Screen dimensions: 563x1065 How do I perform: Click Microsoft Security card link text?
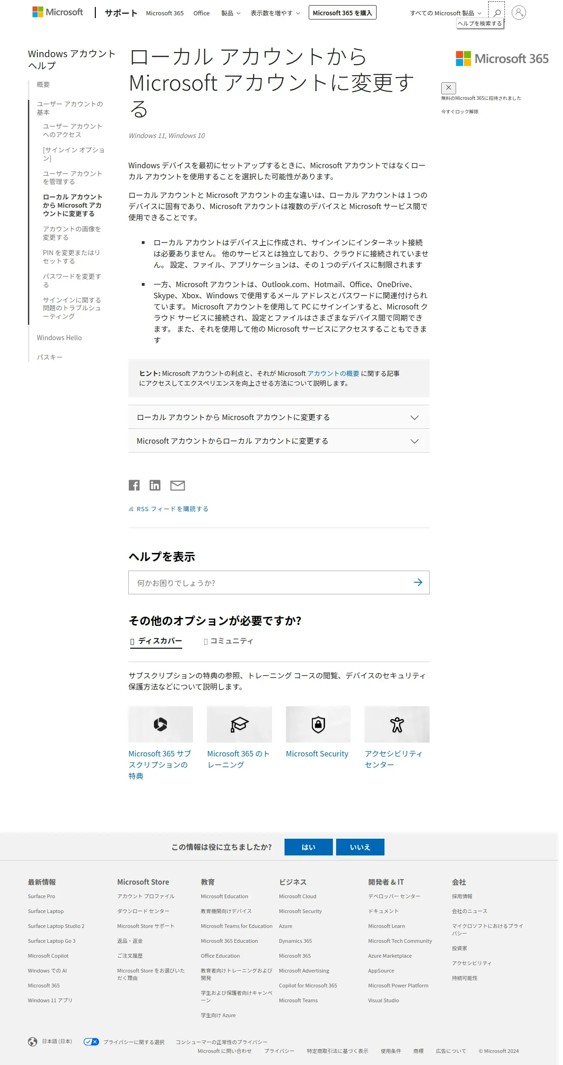tap(317, 754)
